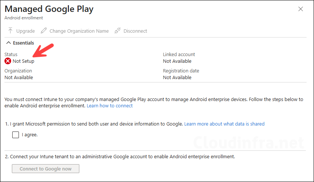Check the I agree checkbox

[x=16, y=135]
